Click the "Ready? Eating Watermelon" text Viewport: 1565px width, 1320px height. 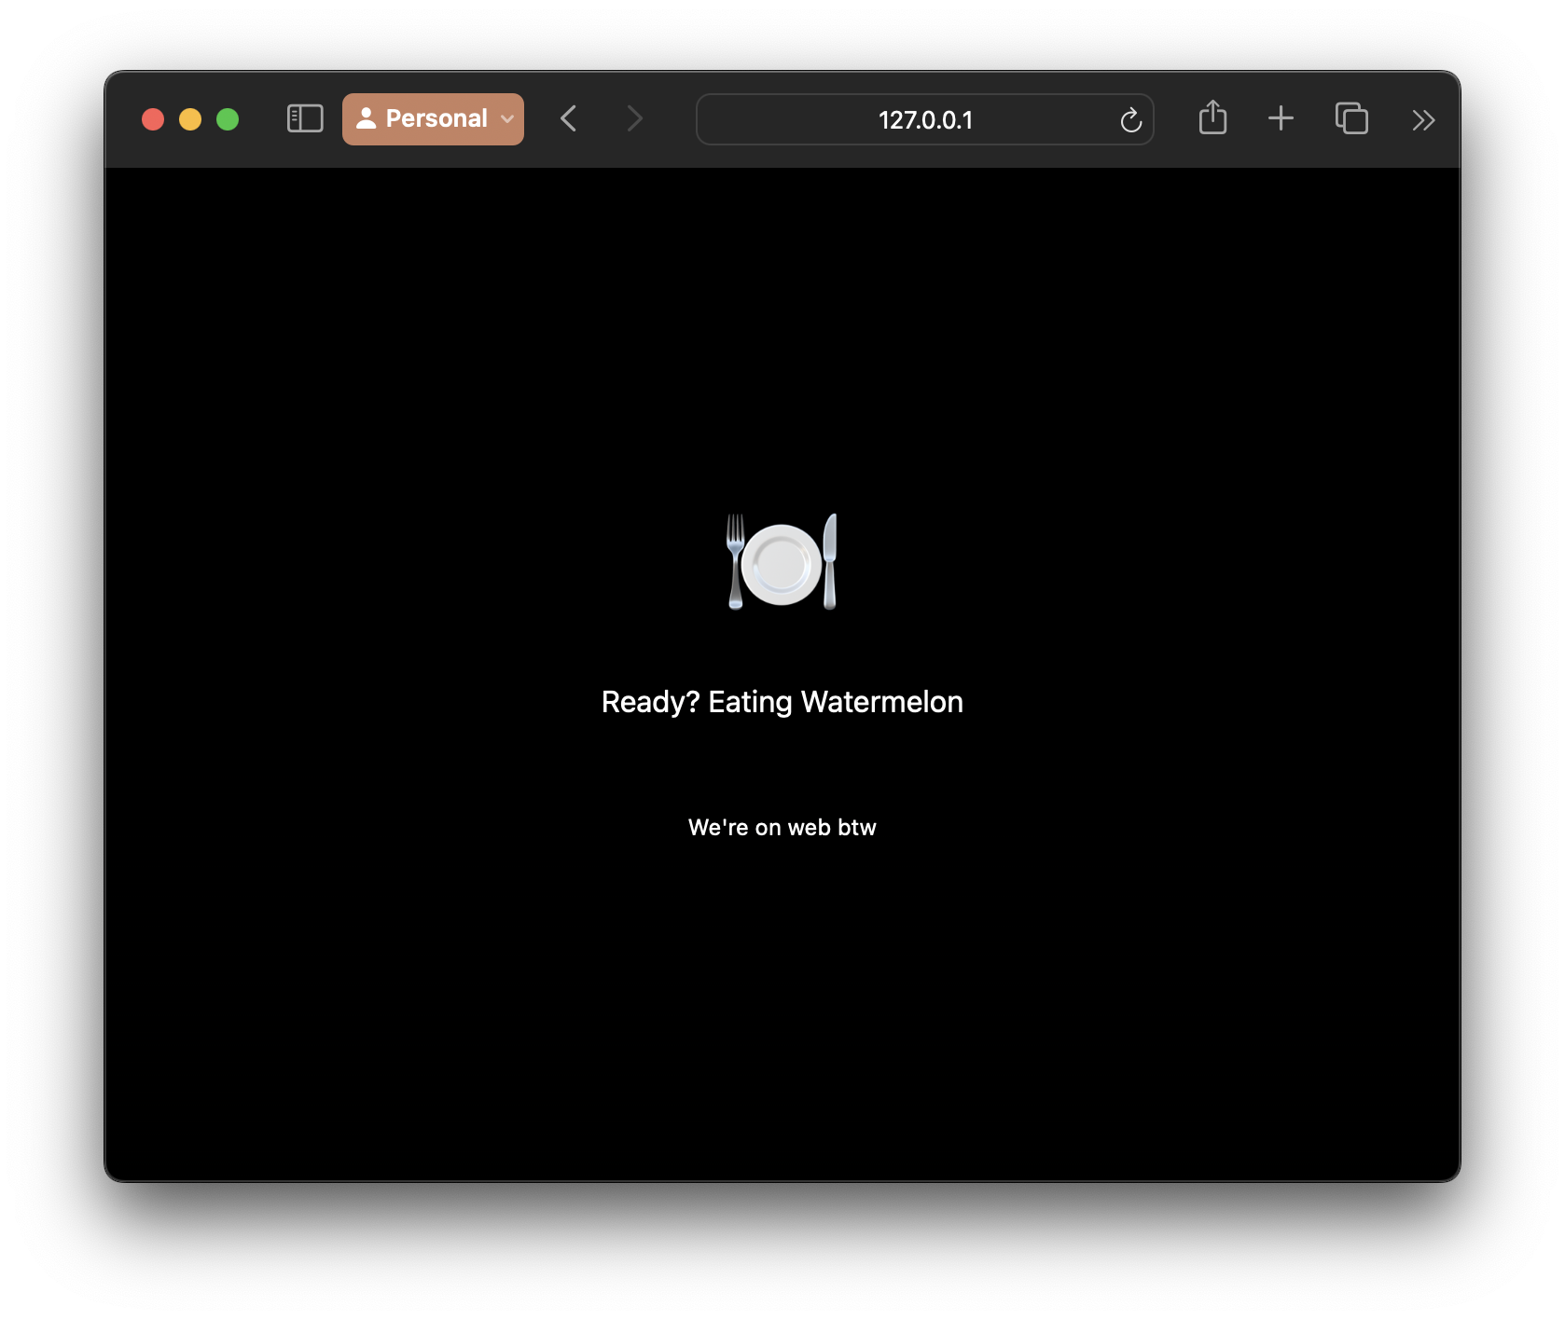pyautogui.click(x=782, y=702)
